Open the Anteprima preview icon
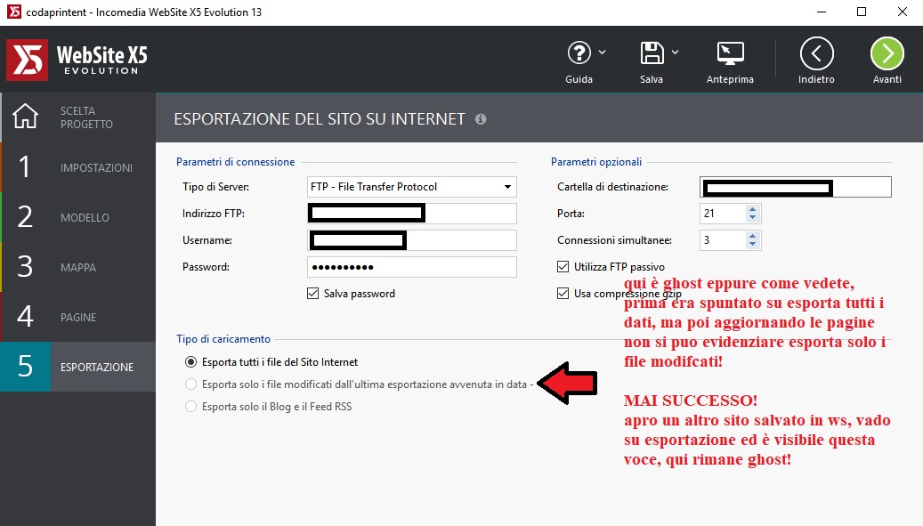923x526 pixels. click(730, 53)
